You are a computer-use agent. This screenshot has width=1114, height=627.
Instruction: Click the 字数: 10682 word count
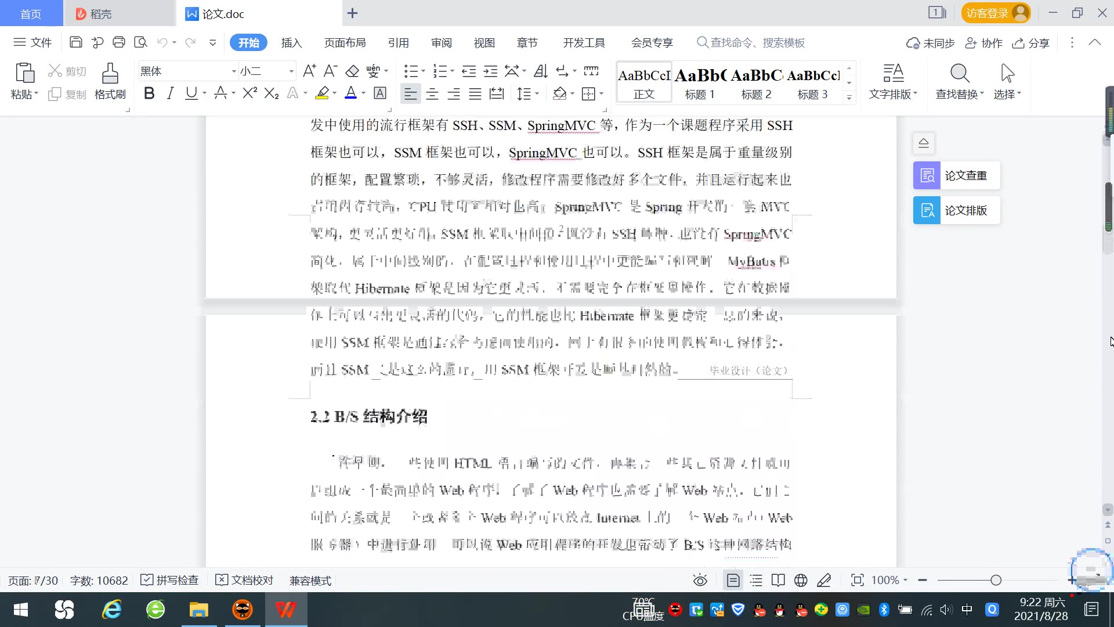click(x=99, y=581)
